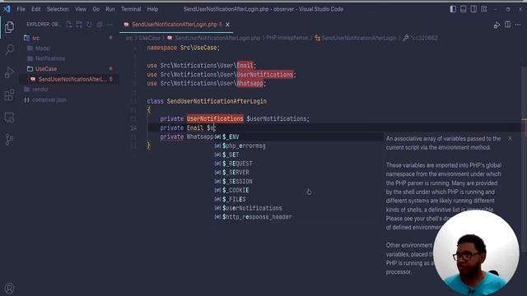Open the Go menu
Screen dimensions: 527x296
[x=96, y=9]
